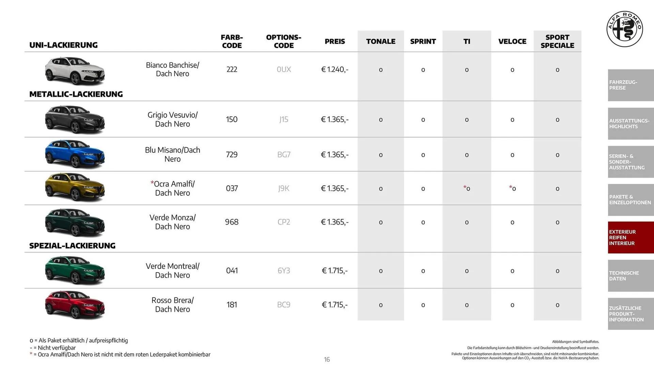Click the red Rosso Brera car image
Viewport: 654px width, 367px height.
coord(75,305)
